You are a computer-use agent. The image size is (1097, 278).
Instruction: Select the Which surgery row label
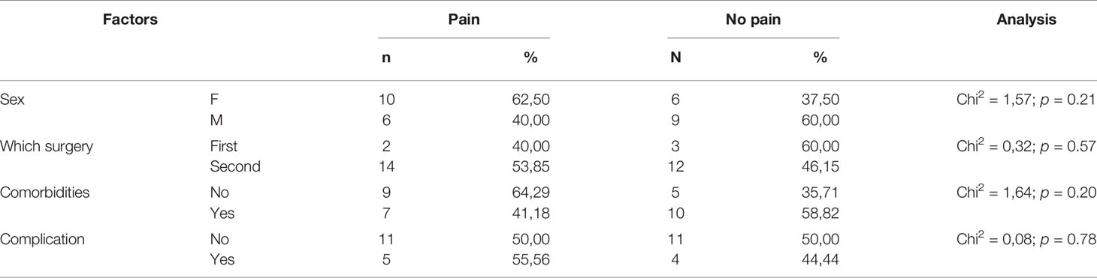[x=47, y=145]
